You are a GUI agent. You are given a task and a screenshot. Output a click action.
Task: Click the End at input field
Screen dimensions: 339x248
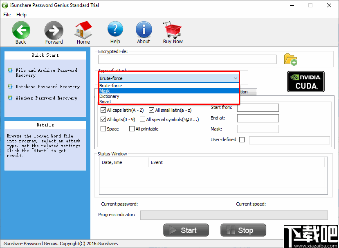(258, 118)
